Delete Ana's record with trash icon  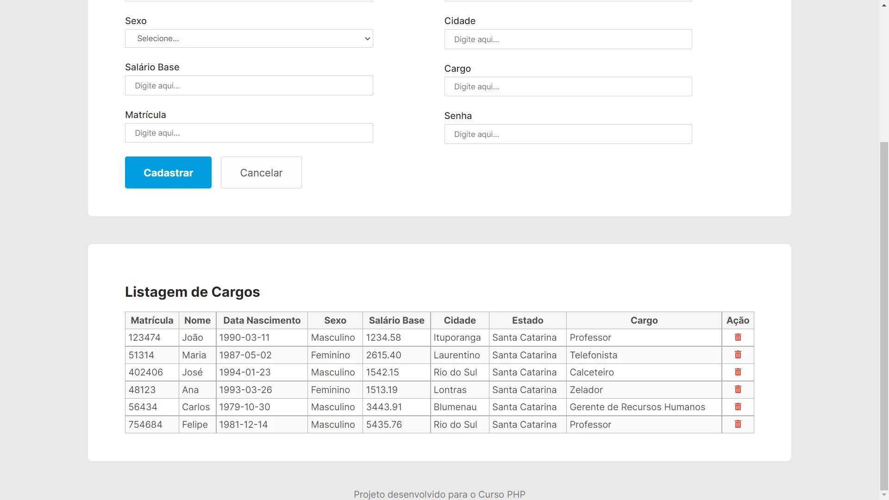pos(738,390)
